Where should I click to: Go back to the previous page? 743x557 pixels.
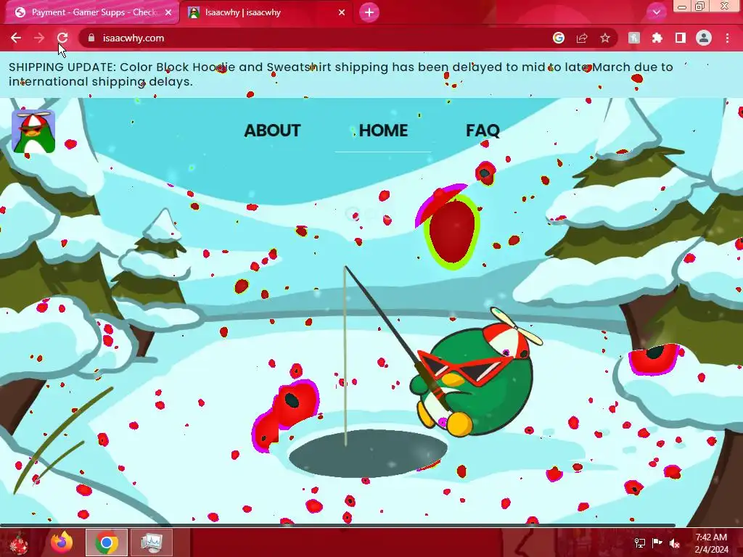(16, 38)
